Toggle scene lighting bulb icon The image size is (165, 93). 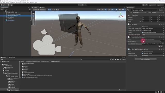point(106,10)
